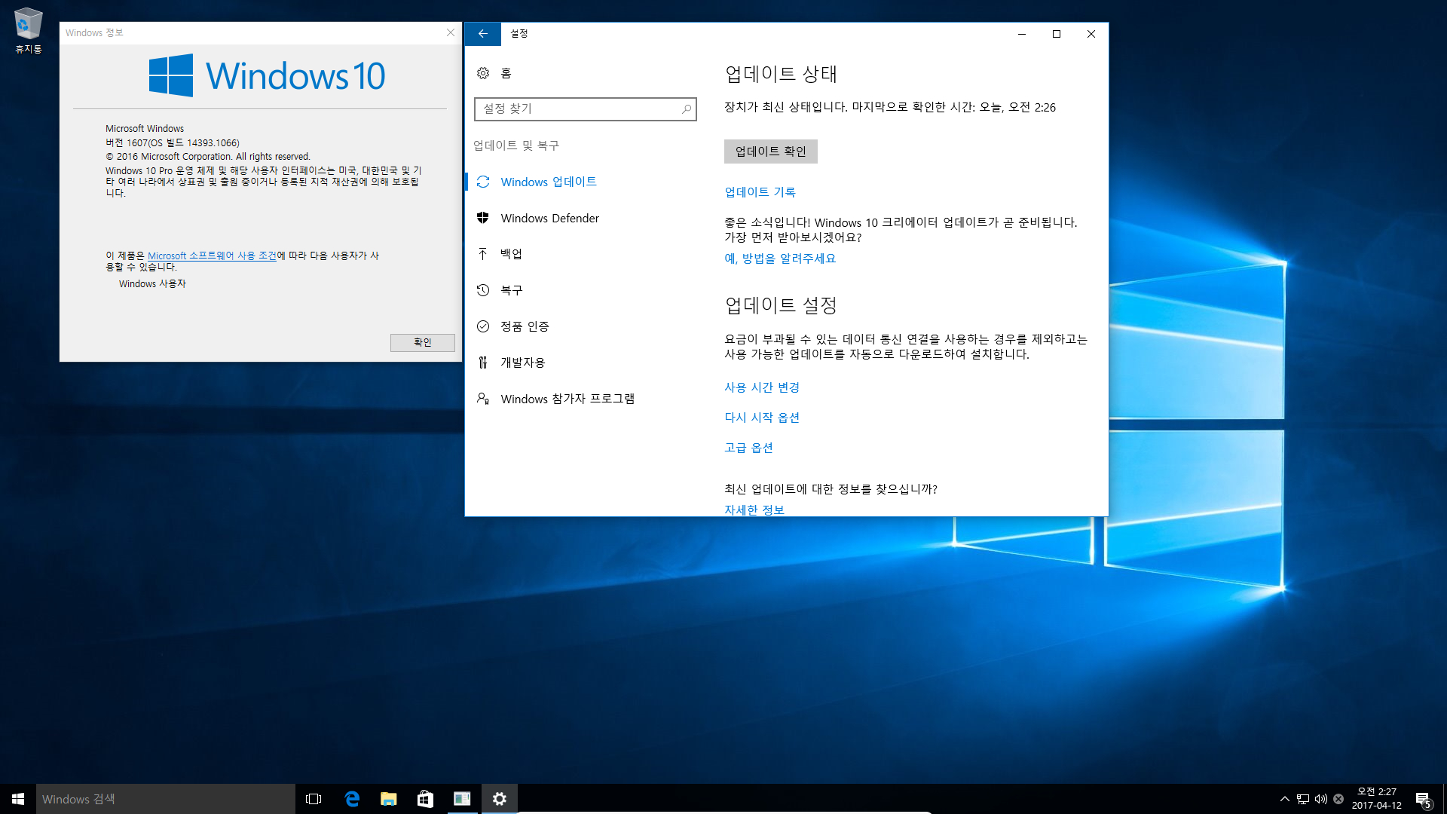The image size is (1447, 814).
Task: Open the 다시 시작 옵션 link
Action: (x=762, y=418)
